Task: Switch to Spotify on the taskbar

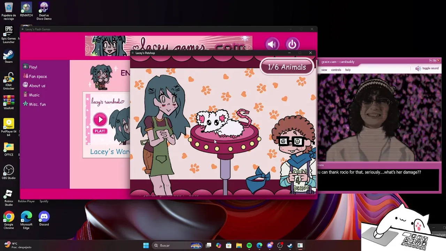Action: (x=249, y=245)
